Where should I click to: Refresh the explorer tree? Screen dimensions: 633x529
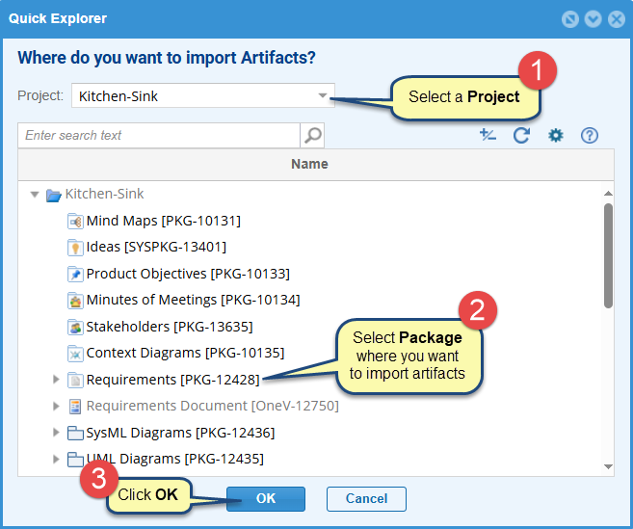521,135
